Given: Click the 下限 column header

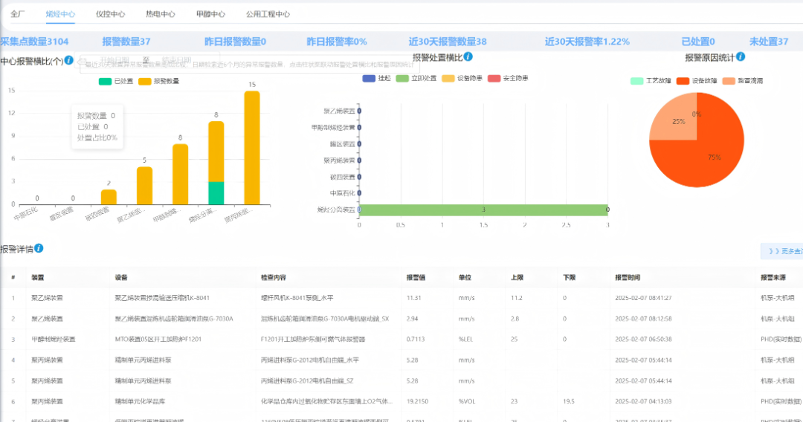Looking at the screenshot, I should pyautogui.click(x=570, y=278).
